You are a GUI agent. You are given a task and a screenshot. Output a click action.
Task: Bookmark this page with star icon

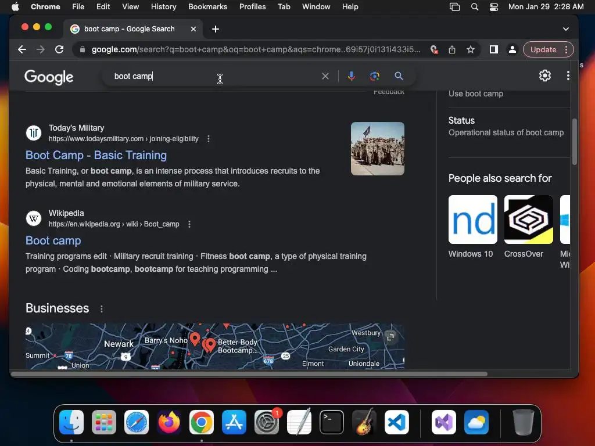pos(471,49)
